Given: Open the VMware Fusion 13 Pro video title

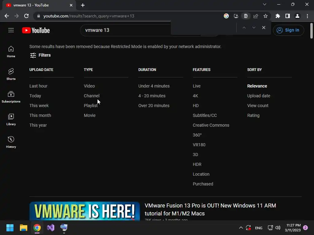Looking at the screenshot, I should (x=210, y=209).
